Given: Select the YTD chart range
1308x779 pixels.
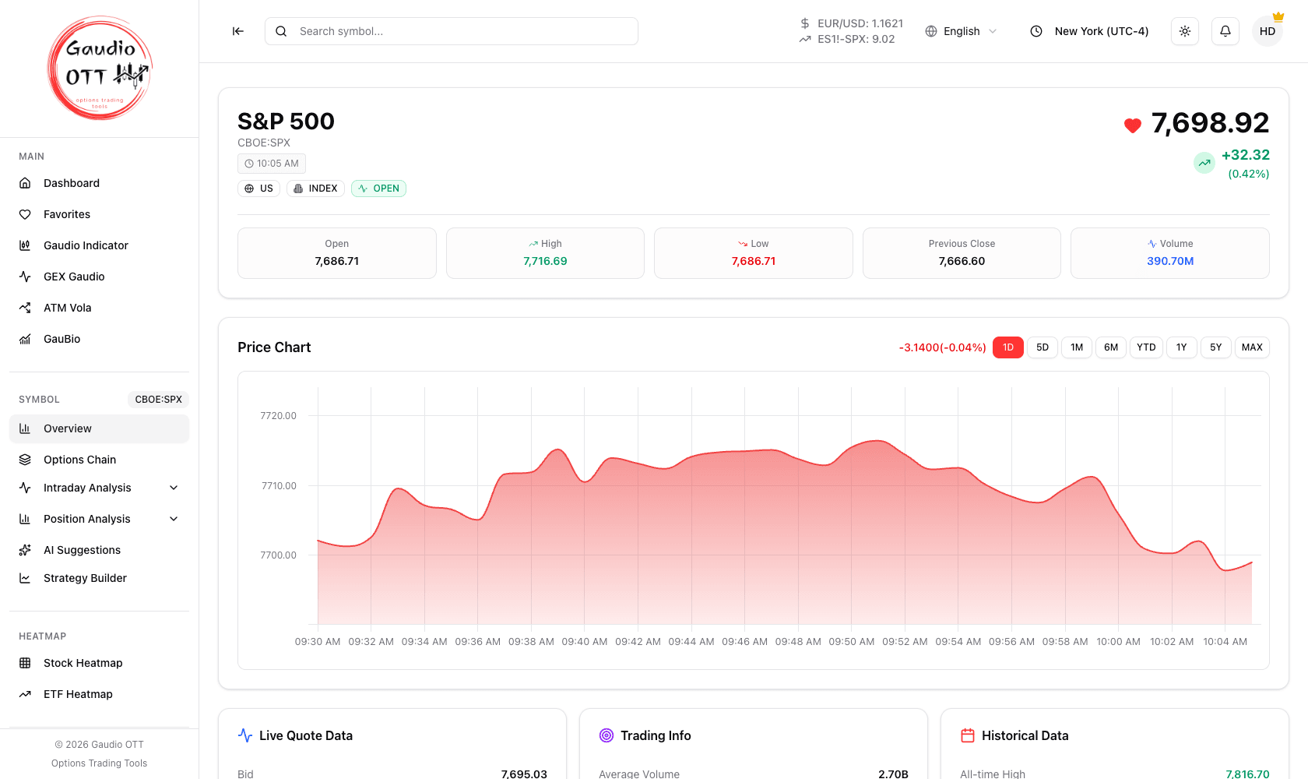Looking at the screenshot, I should click(x=1146, y=347).
